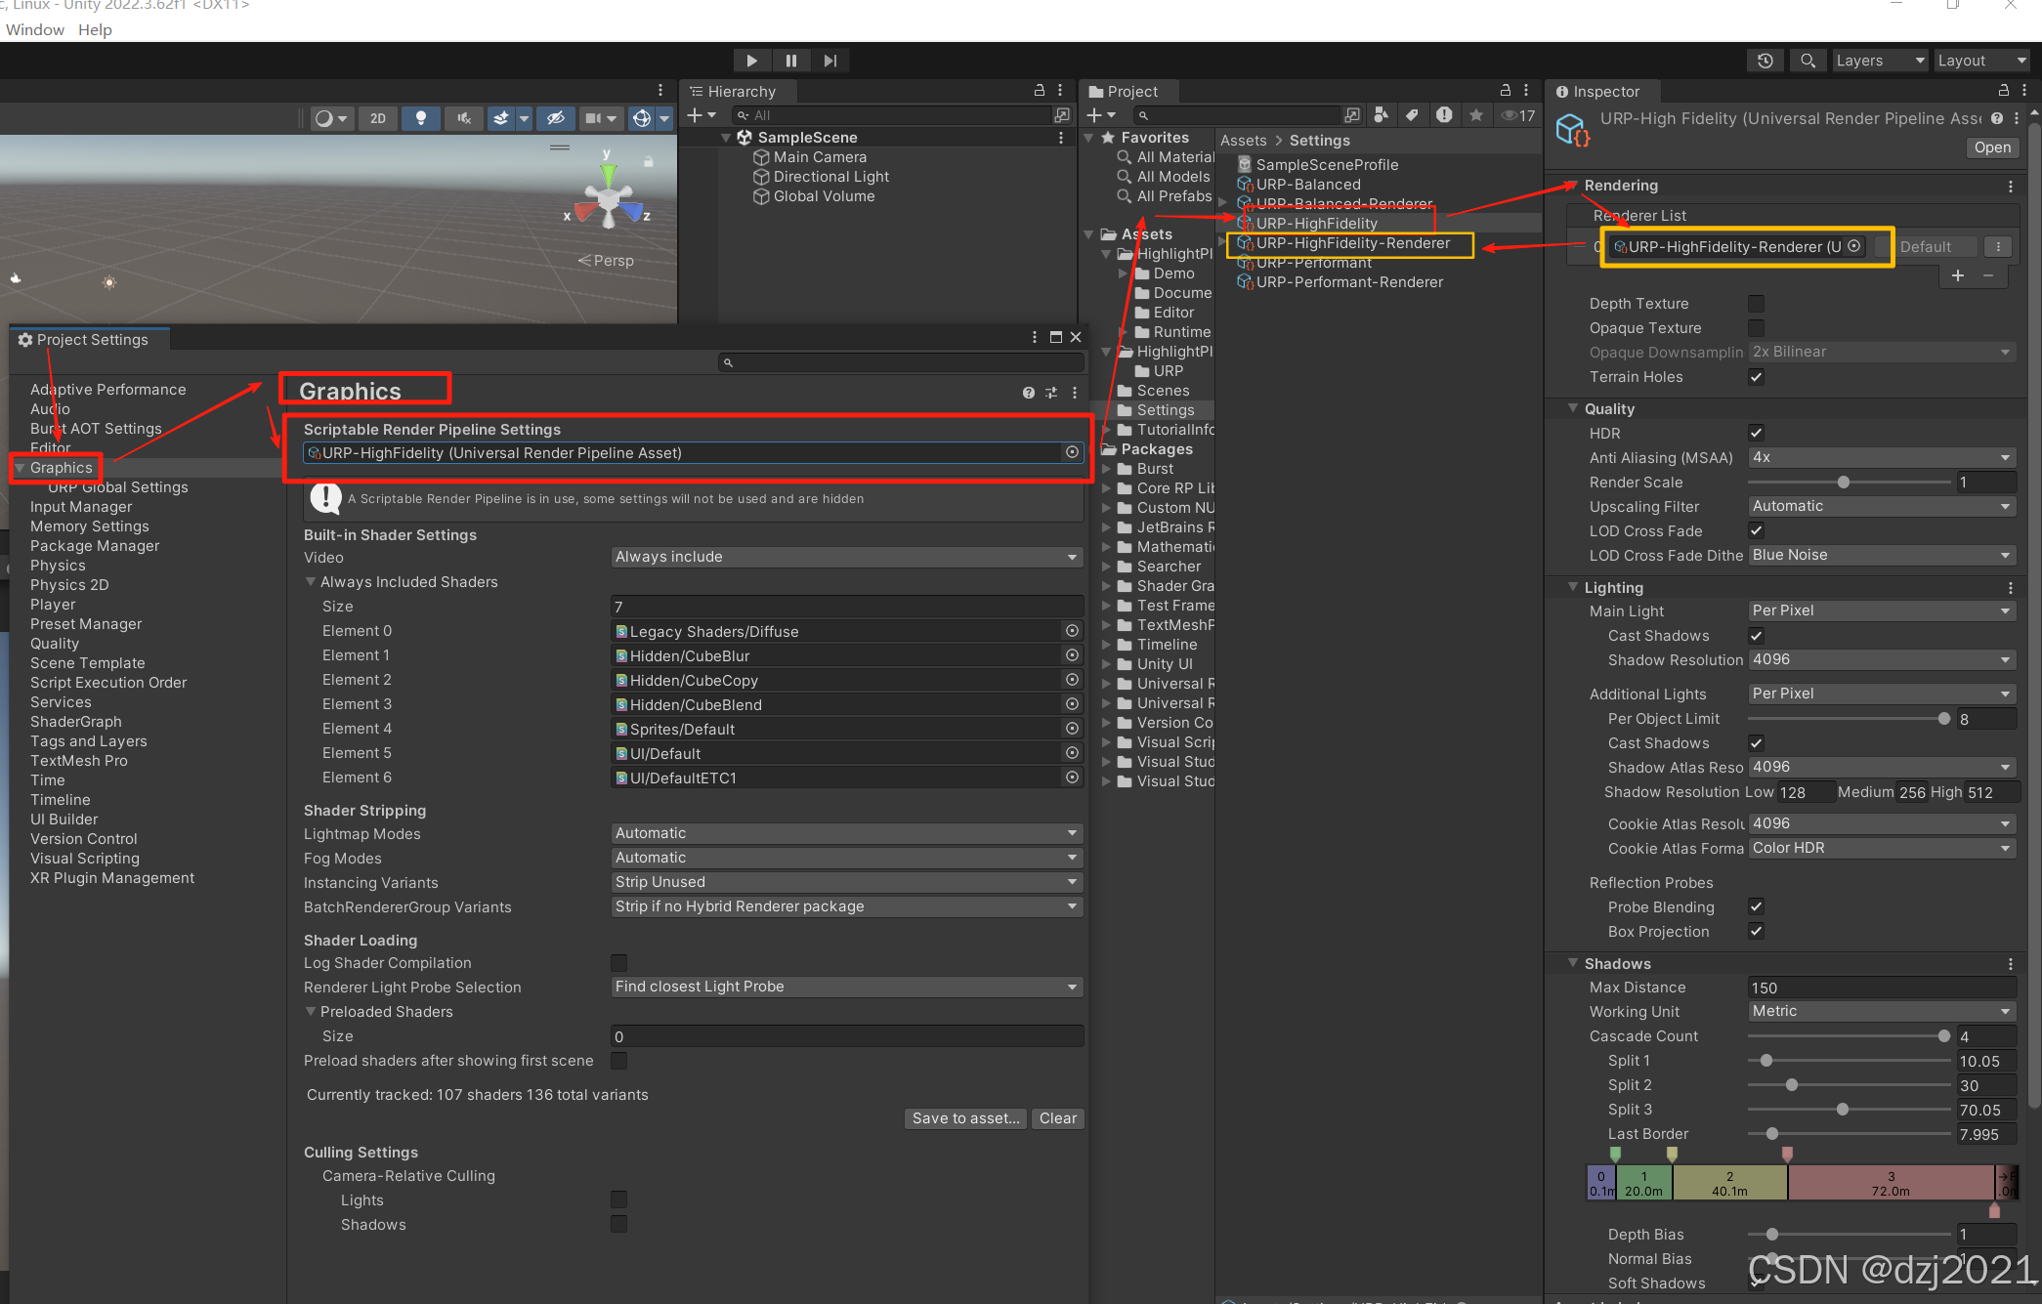Enable Depth Texture checkbox
The image size is (2042, 1304).
[x=1756, y=304]
